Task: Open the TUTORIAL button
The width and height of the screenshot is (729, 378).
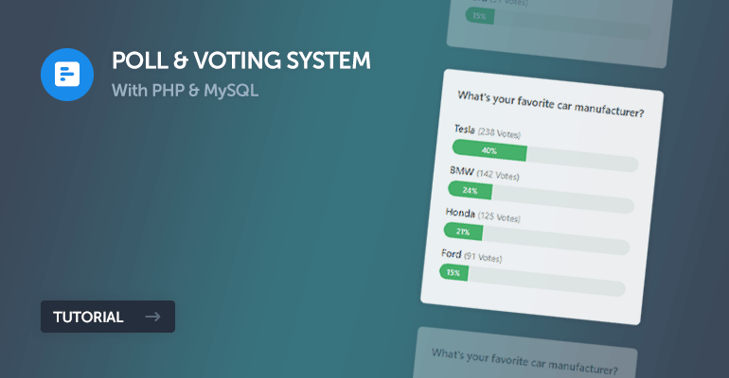Action: pos(108,317)
